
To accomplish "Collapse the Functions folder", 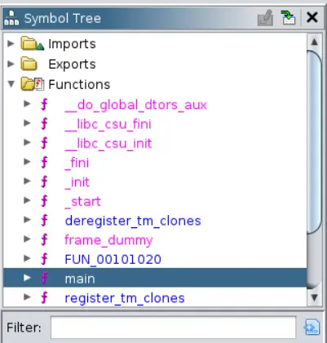I will click(11, 84).
